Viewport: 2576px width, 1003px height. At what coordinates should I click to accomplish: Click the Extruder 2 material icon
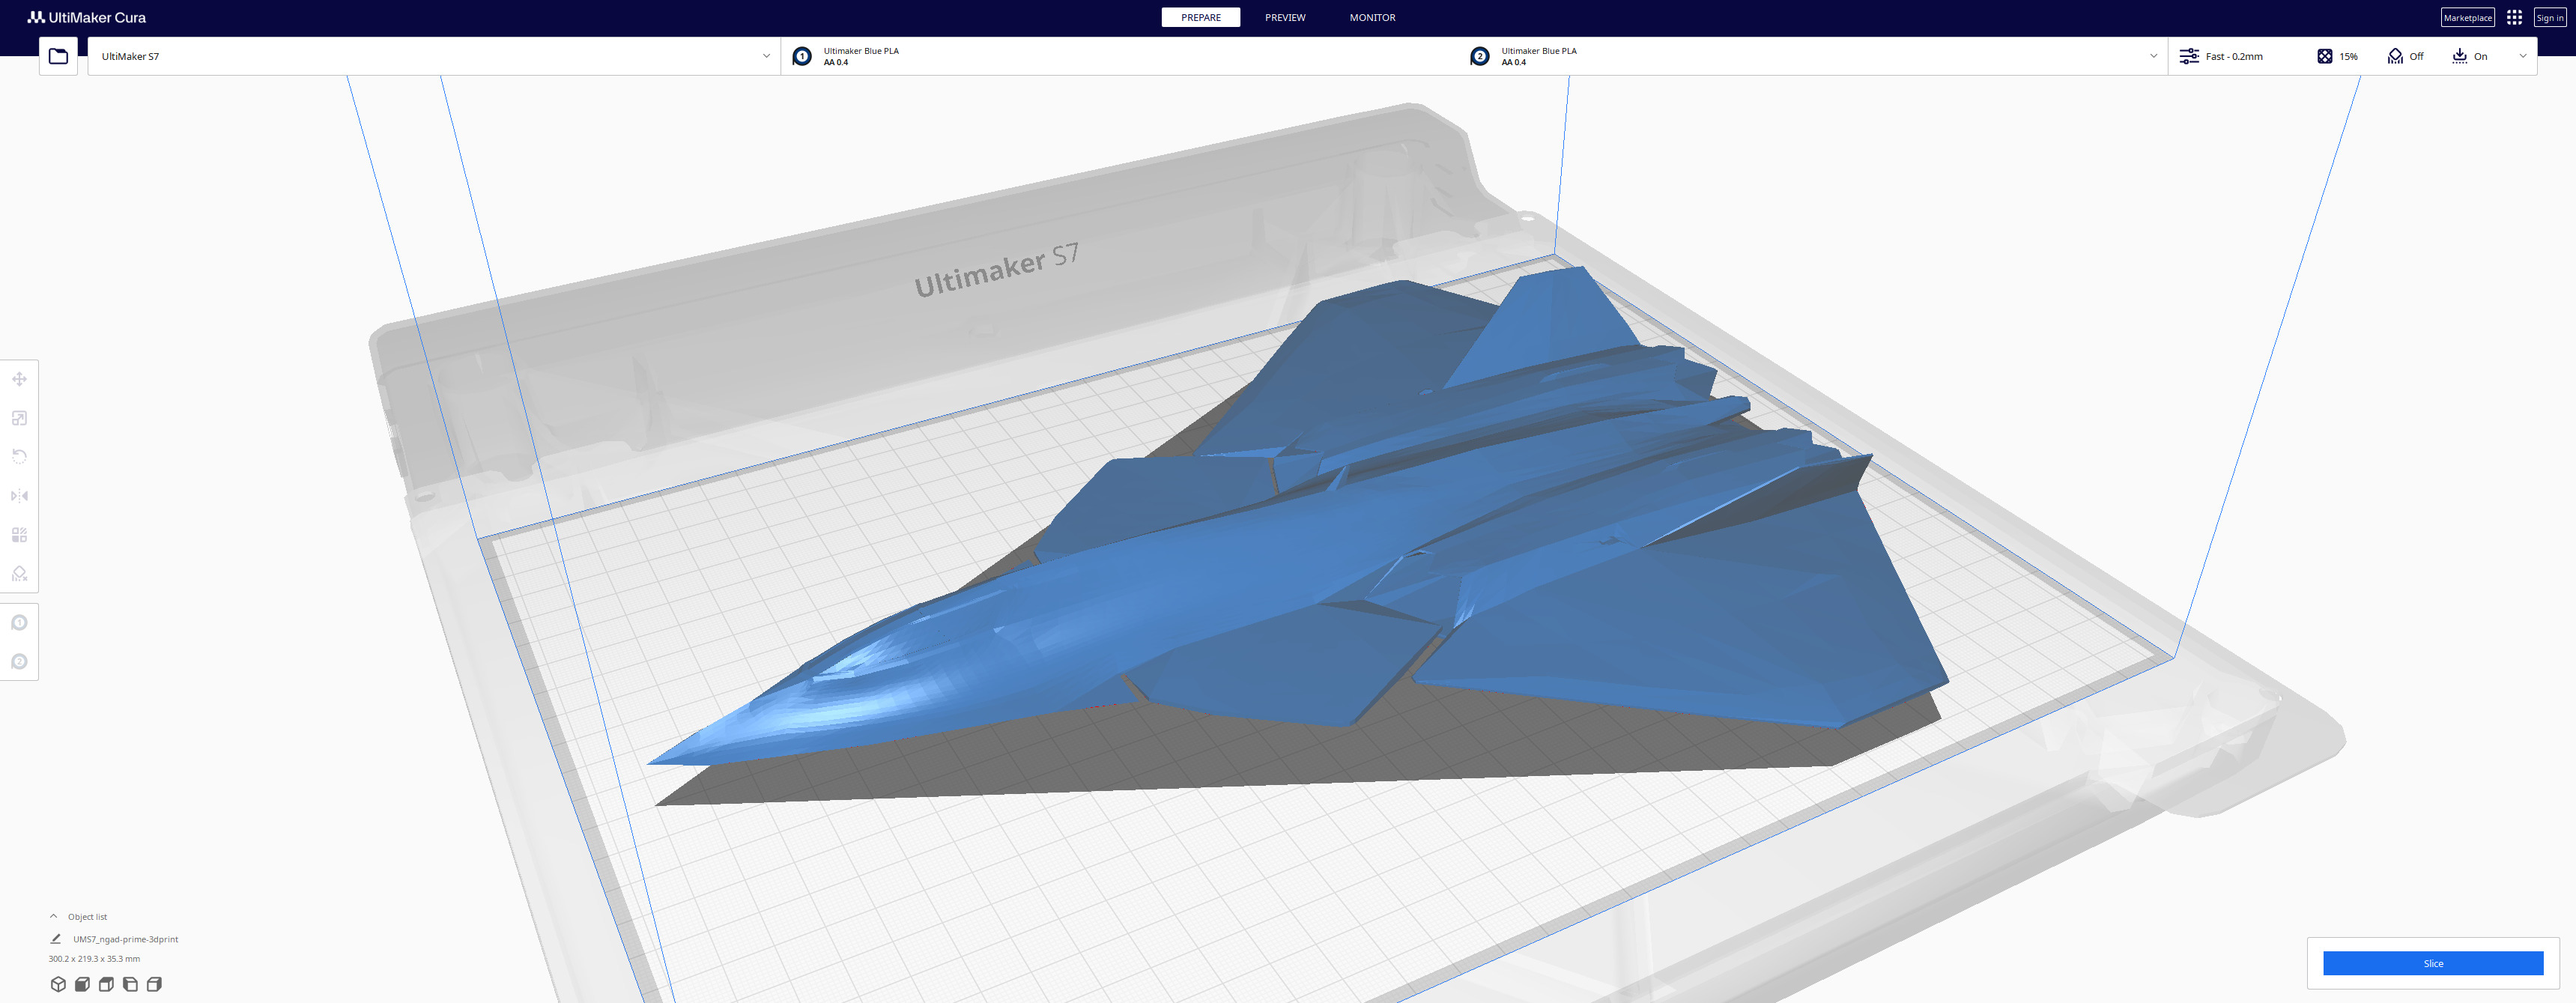point(1480,56)
